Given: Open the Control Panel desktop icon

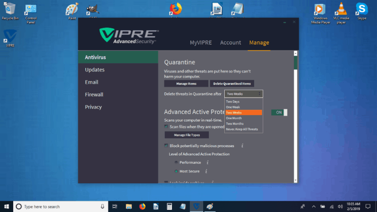Looking at the screenshot, I should coord(31,13).
